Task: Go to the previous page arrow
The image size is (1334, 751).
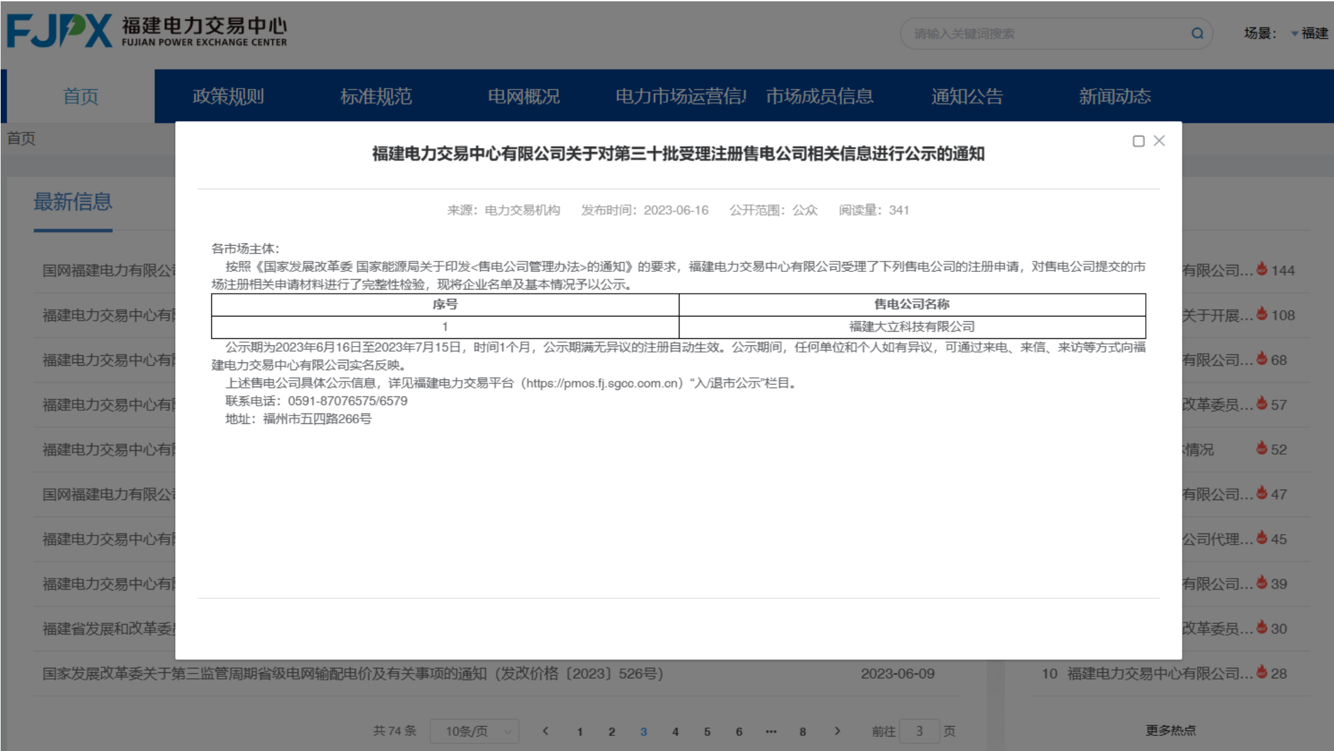Action: click(546, 731)
